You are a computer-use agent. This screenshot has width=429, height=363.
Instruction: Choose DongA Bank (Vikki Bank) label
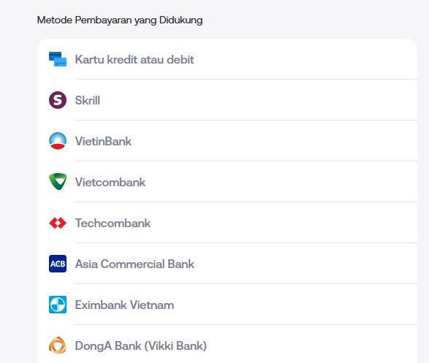[x=140, y=345]
